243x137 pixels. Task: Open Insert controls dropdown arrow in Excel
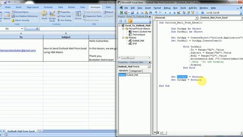(44, 21)
